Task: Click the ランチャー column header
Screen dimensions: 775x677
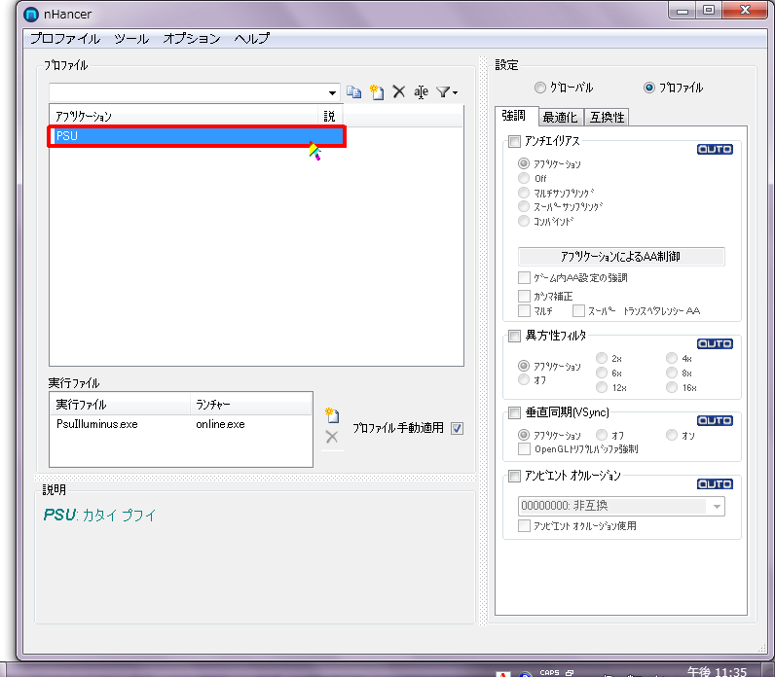Action: [x=251, y=405]
